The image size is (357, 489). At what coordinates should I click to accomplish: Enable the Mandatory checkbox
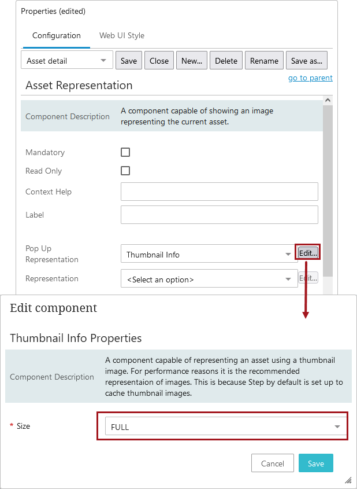125,152
